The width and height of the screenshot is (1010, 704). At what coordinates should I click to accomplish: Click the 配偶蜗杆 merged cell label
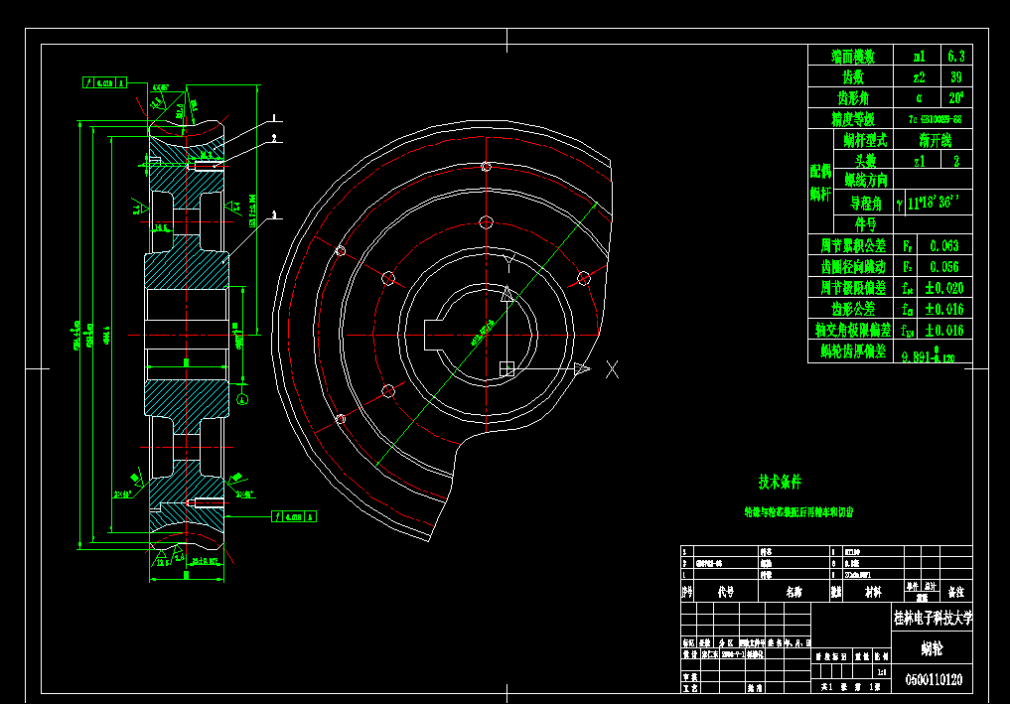pos(820,183)
